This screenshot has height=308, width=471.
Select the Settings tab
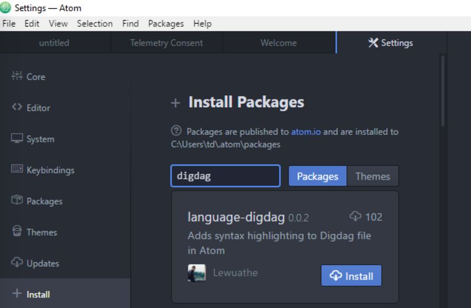coord(391,42)
